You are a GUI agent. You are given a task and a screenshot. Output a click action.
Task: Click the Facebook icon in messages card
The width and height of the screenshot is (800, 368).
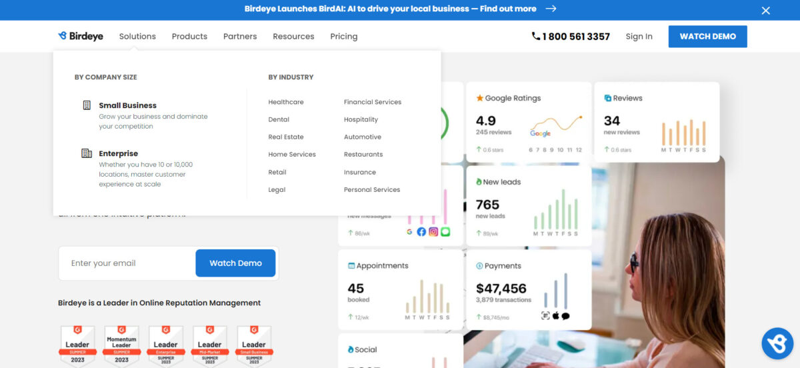pyautogui.click(x=421, y=232)
